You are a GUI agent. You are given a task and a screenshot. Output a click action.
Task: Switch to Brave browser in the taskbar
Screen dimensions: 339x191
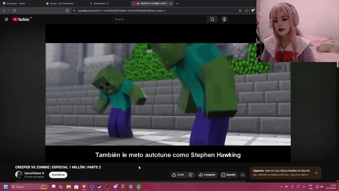pos(84,187)
